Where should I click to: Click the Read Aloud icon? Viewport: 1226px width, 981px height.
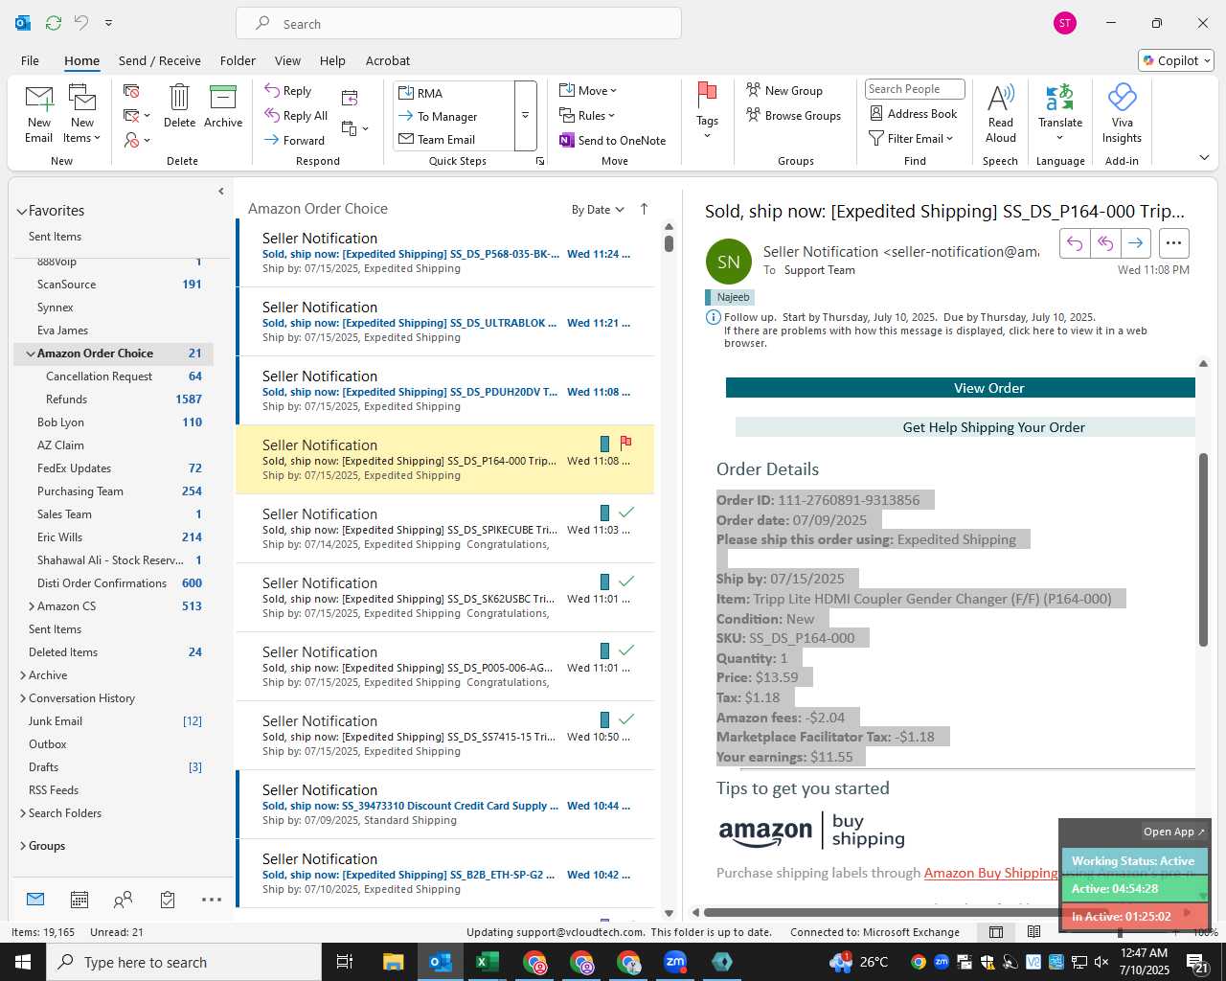pyautogui.click(x=1000, y=113)
